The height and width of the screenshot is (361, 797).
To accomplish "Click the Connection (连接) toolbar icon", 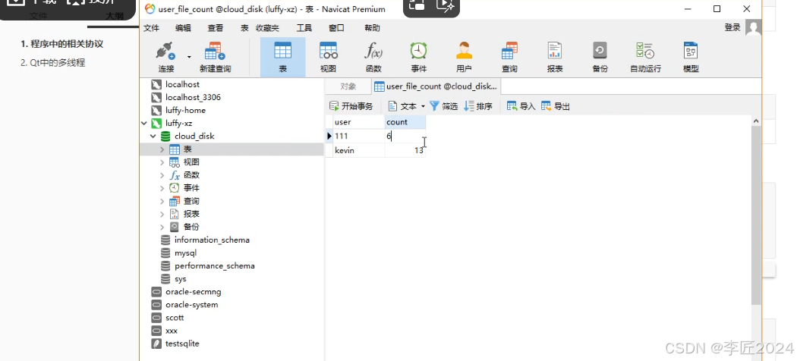I will [x=165, y=57].
